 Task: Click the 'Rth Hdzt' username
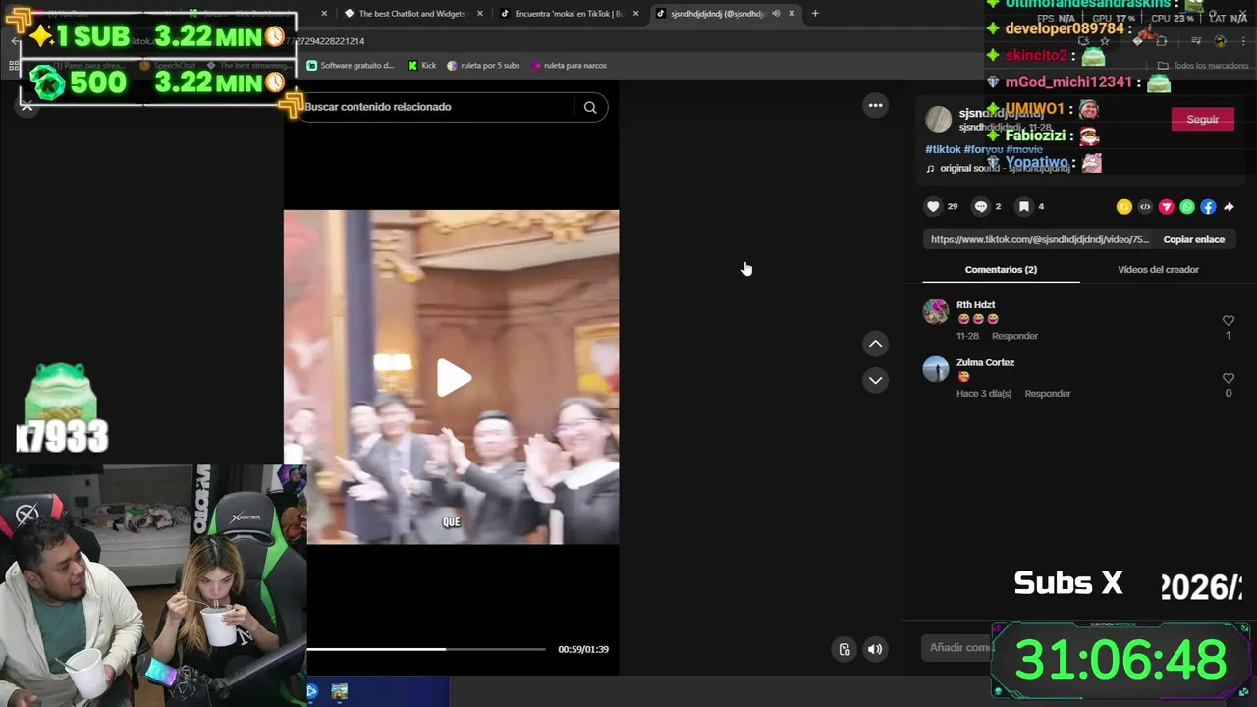975,305
